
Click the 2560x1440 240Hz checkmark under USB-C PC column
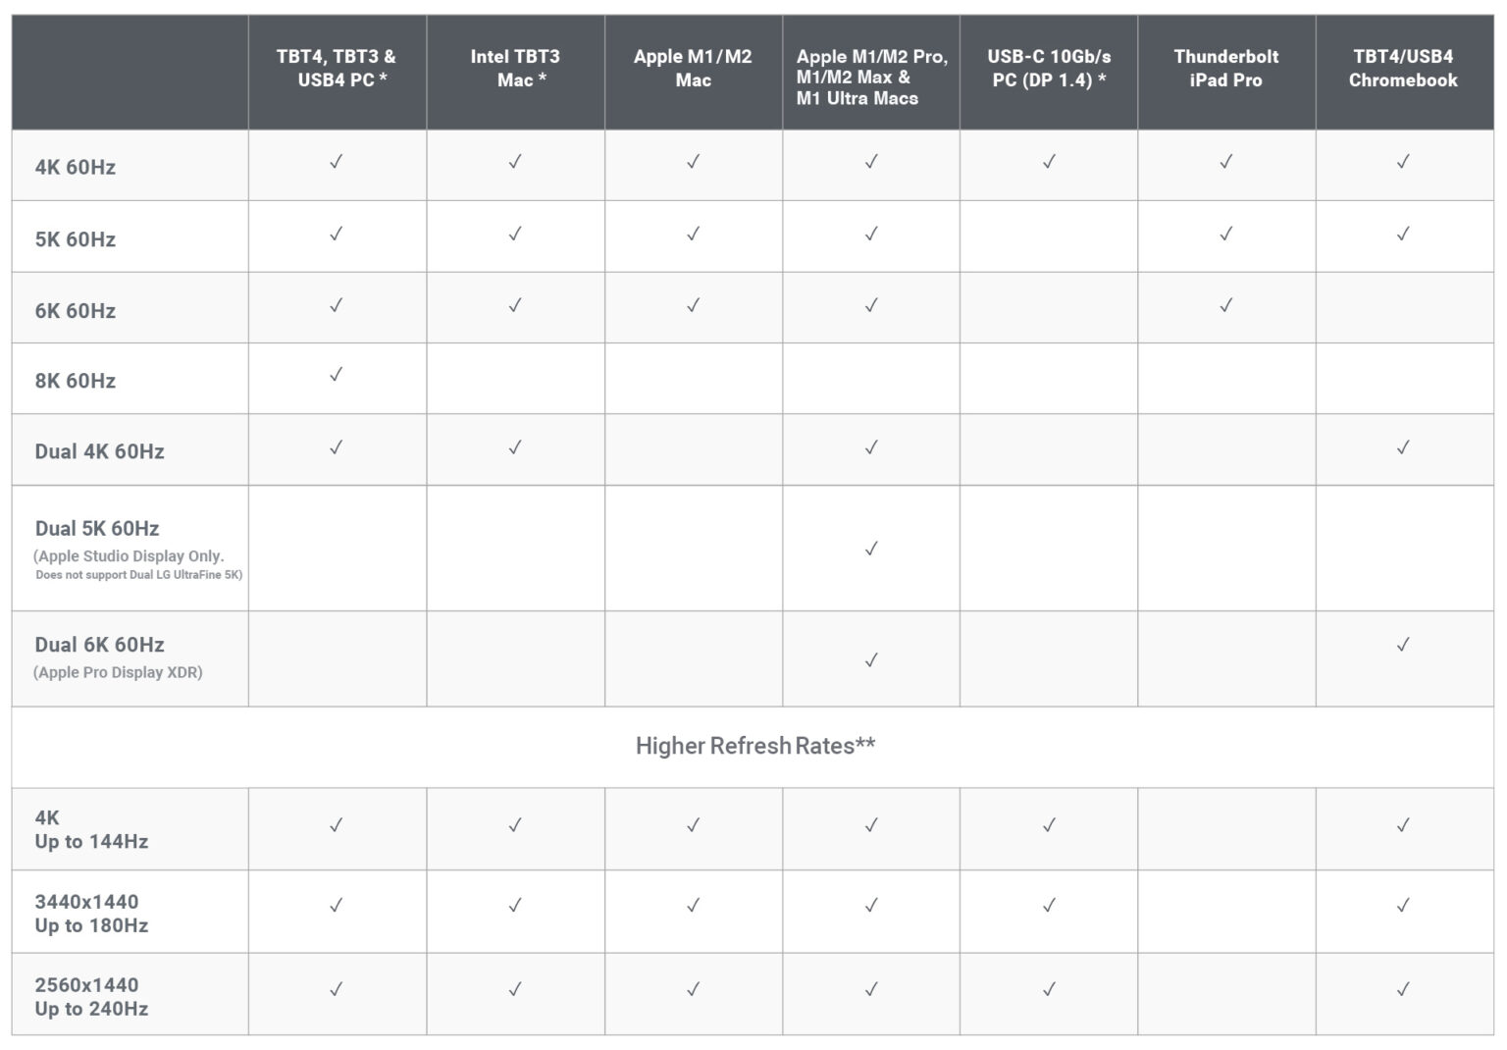click(1049, 989)
